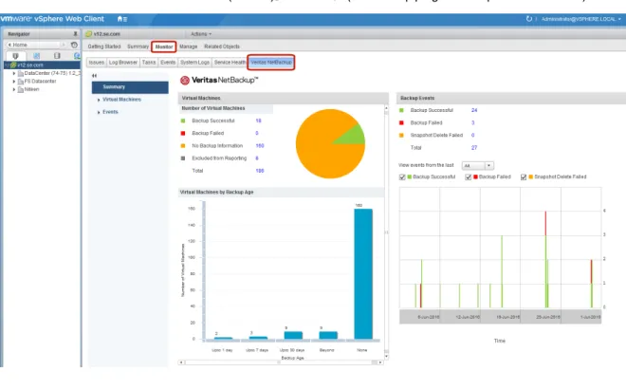Select Storage navigator tab icon
This screenshot has width=626, height=390.
coord(57,56)
